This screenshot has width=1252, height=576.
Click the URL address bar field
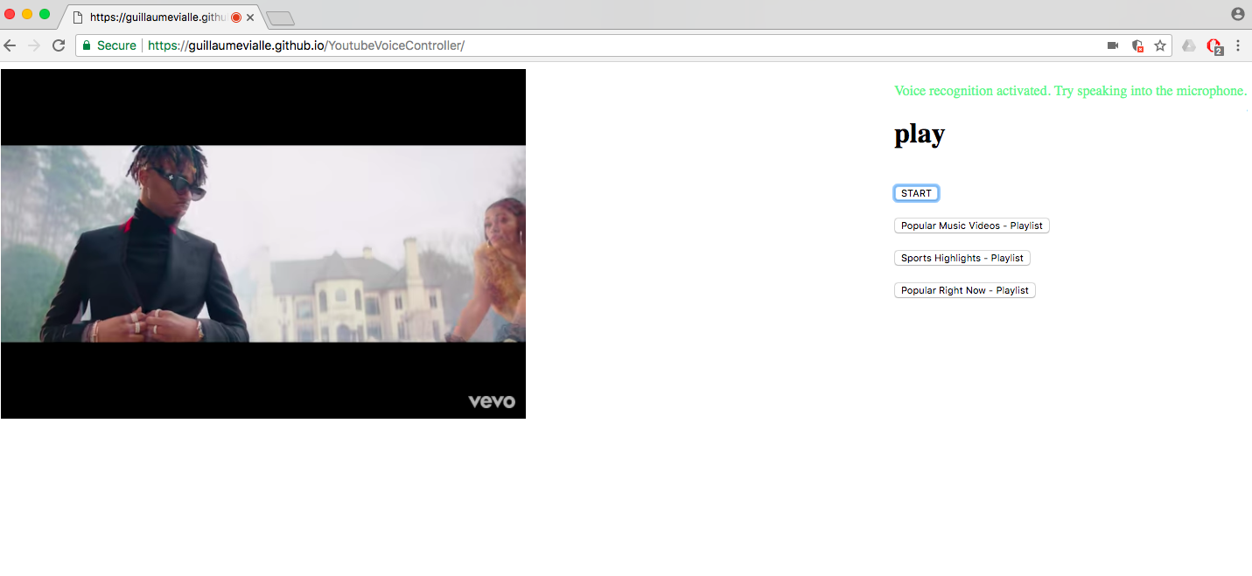pos(623,45)
